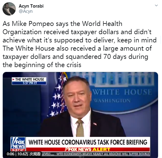162x158 pixels.
Task: Click the Coronavirus Task Force Briefing banner
Action: (88, 142)
